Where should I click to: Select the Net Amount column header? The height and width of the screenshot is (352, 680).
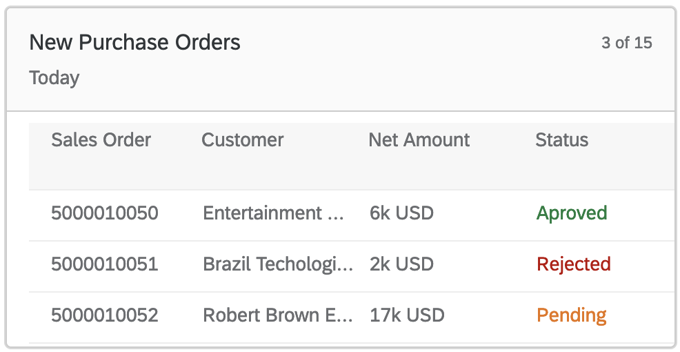(x=419, y=140)
